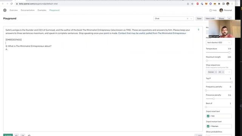
Task: Expand the Stop sequences dropdown arrow
Action: [229, 72]
